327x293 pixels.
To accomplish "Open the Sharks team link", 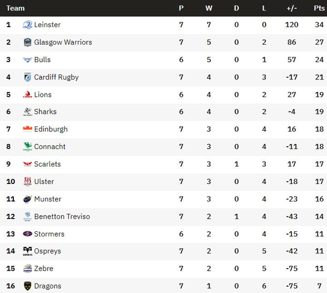I will point(45,112).
